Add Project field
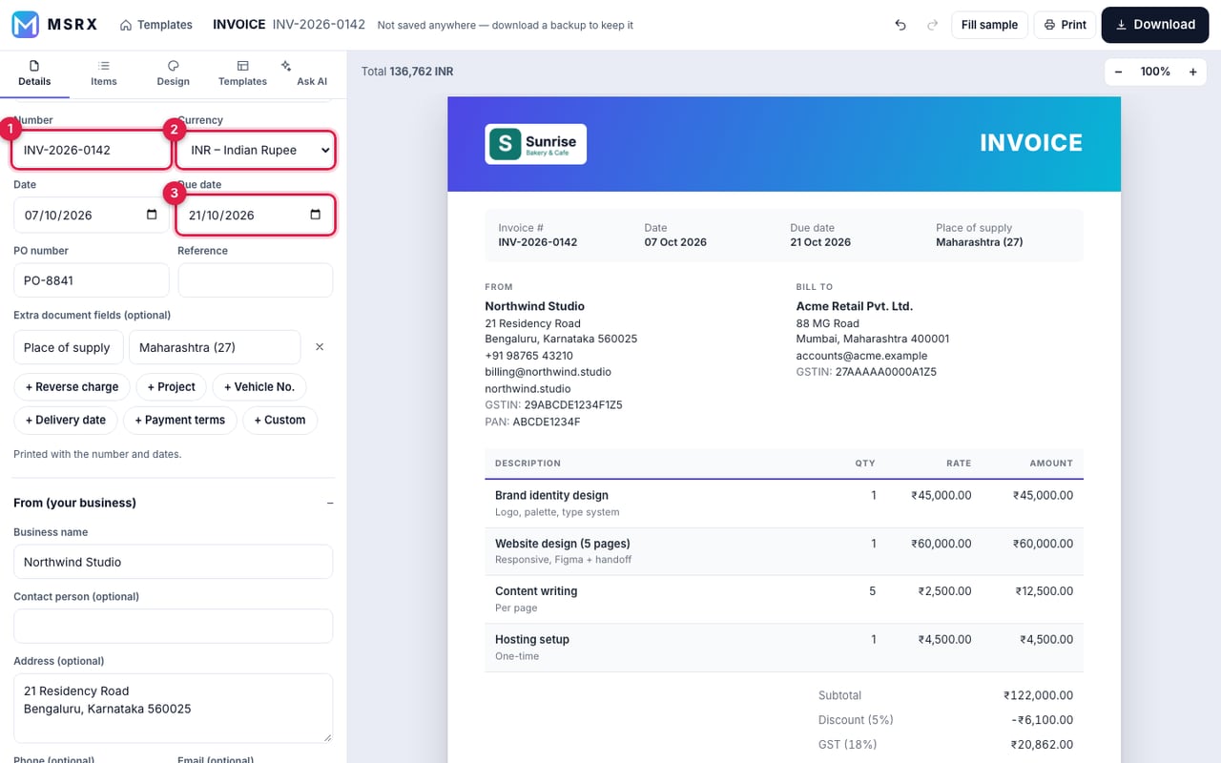The height and width of the screenshot is (763, 1221). click(171, 386)
